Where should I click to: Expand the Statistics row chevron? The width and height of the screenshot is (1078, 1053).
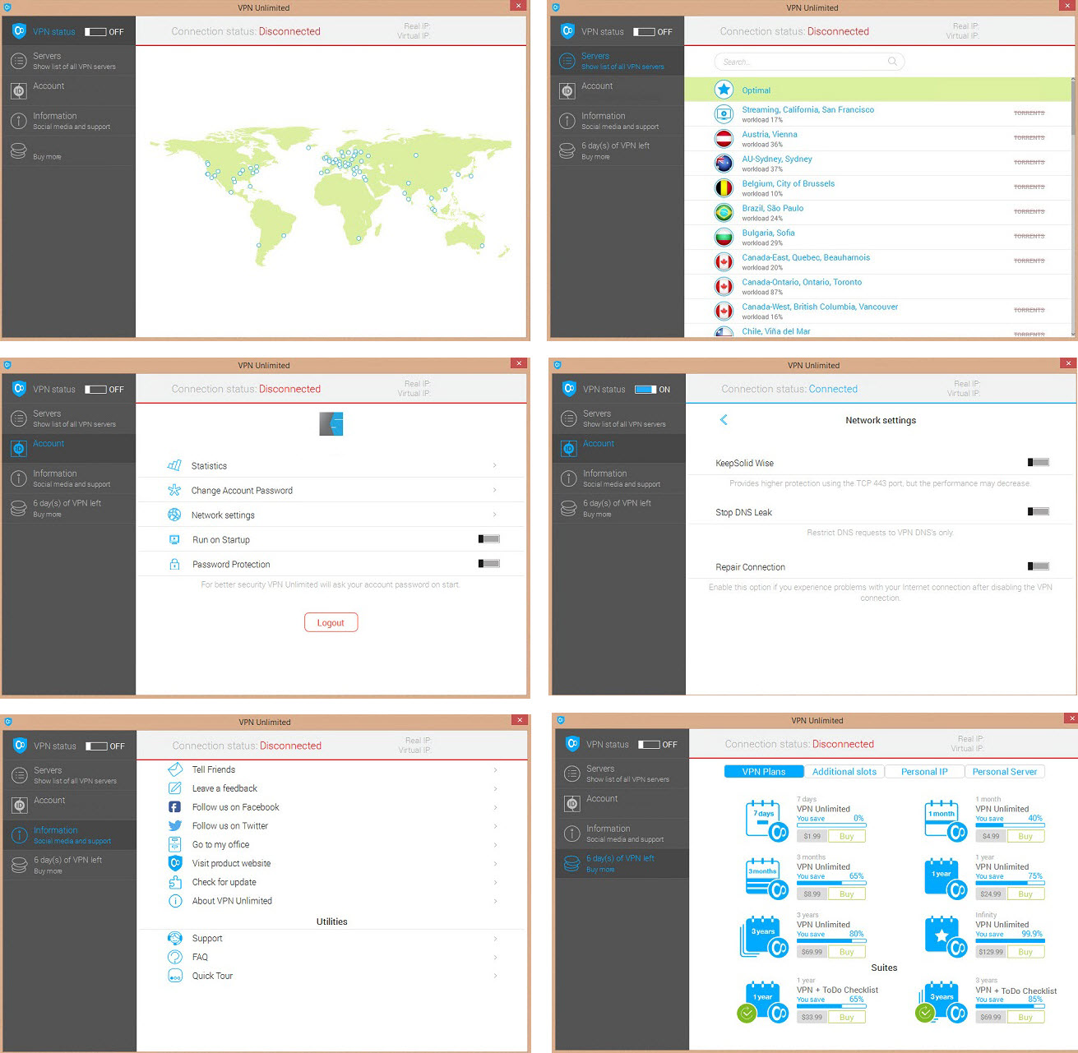495,465
